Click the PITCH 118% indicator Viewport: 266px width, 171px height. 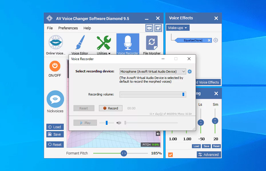pyautogui.click(x=151, y=145)
